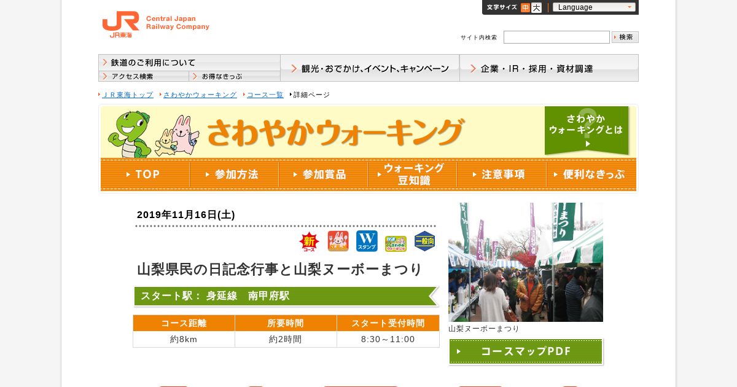
Task: Go to ＪＲ東海トップ breadcrumb link
Action: [x=127, y=95]
